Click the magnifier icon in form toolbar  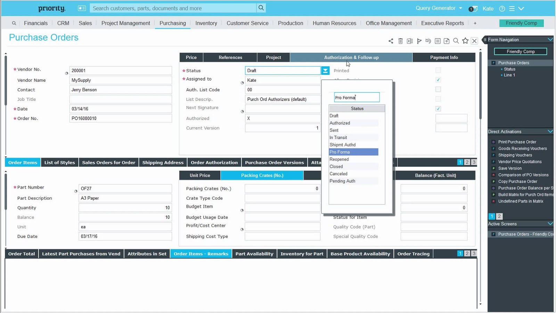pyautogui.click(x=456, y=41)
